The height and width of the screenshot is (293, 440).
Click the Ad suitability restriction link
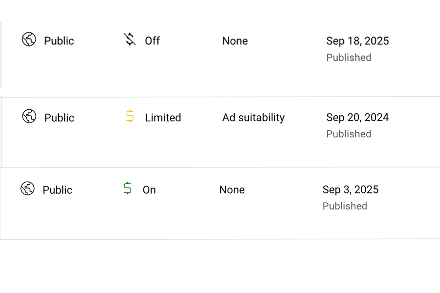(x=253, y=118)
